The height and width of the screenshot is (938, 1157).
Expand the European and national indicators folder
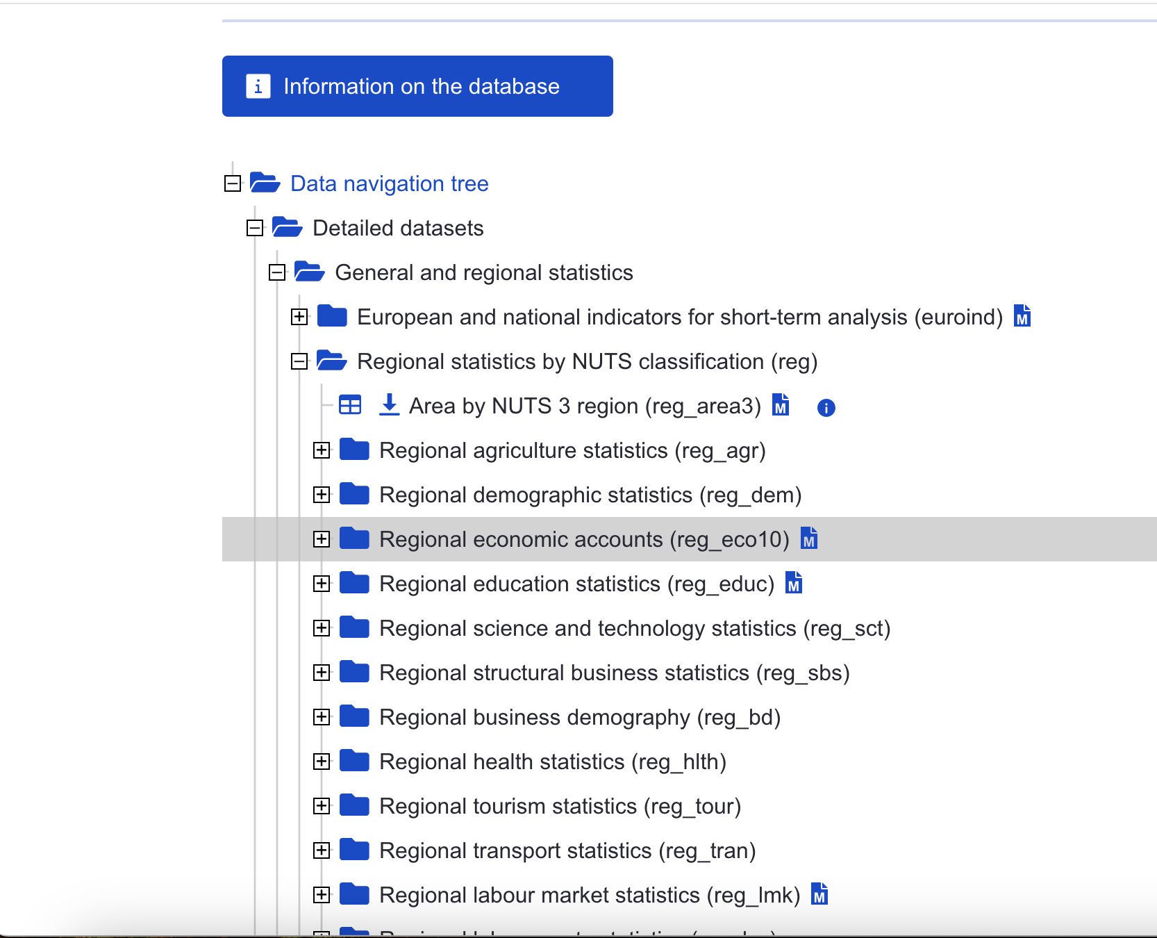[299, 317]
